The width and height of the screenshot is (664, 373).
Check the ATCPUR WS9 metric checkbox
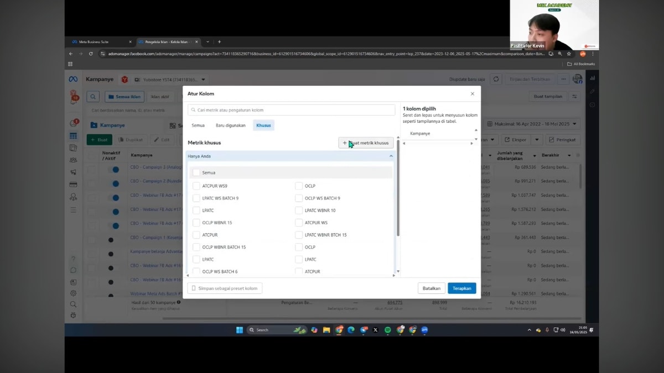point(196,186)
